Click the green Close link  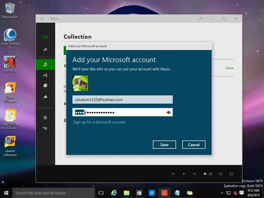(x=229, y=68)
